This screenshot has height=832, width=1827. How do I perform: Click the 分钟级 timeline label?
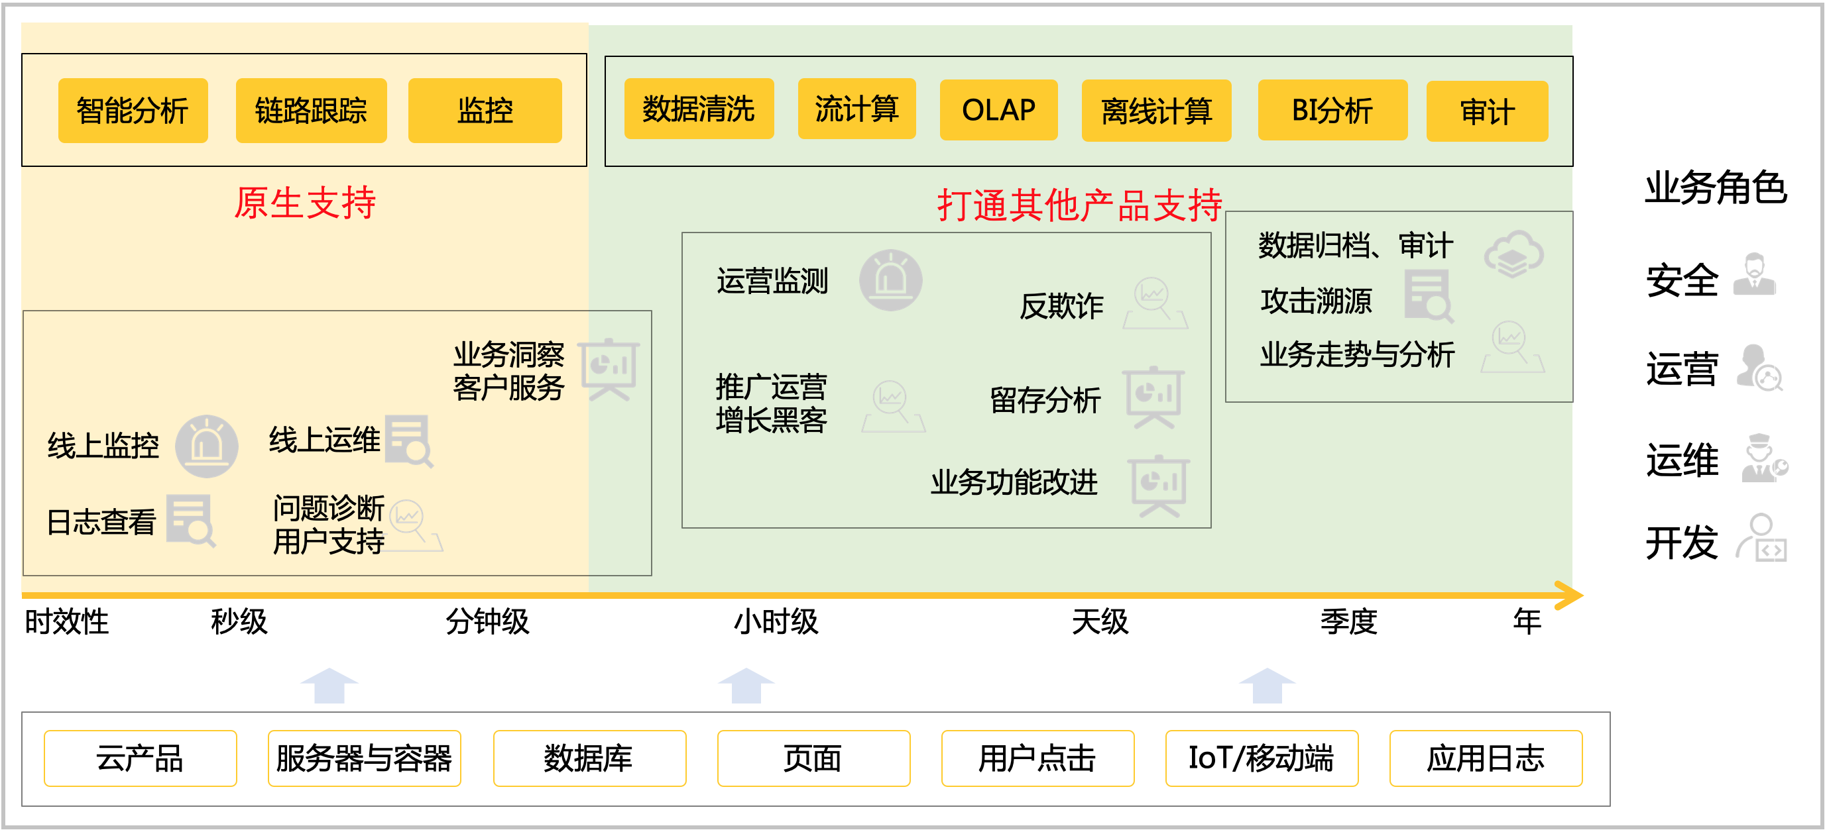[x=487, y=621]
